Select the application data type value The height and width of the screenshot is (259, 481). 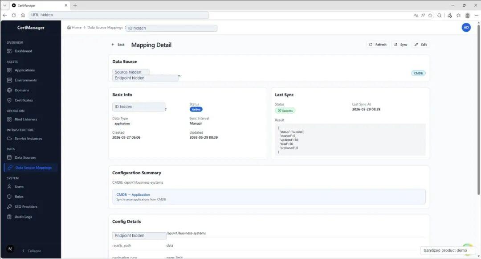(122, 123)
